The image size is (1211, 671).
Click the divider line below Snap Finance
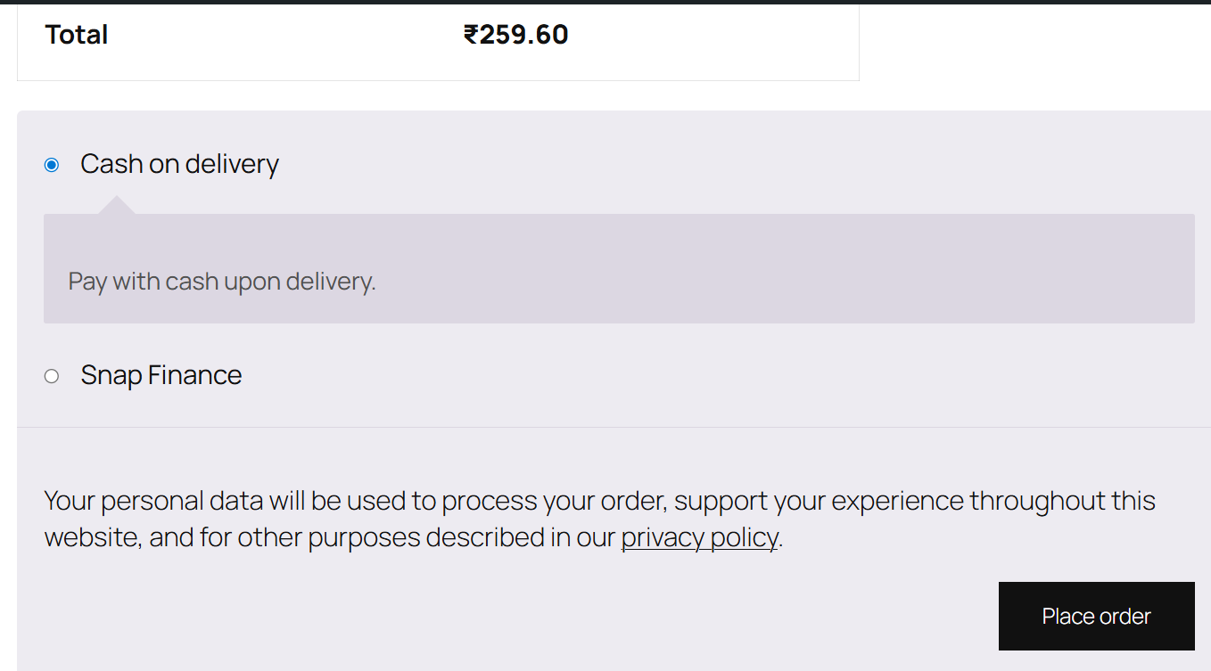point(614,428)
